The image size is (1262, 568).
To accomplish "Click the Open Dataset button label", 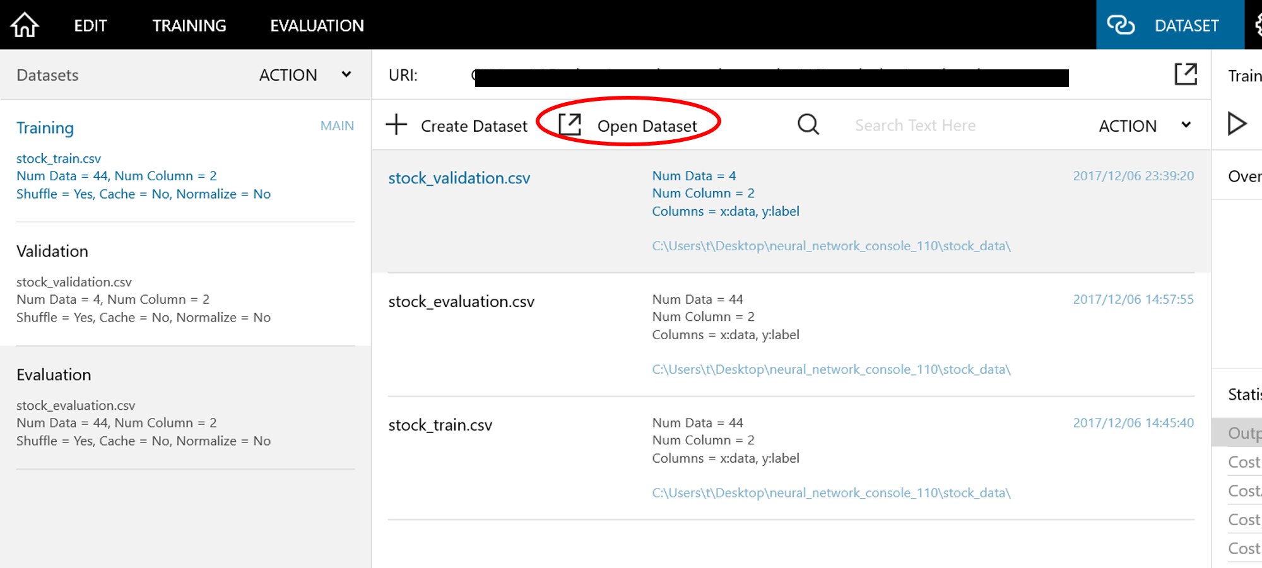I will (x=647, y=126).
